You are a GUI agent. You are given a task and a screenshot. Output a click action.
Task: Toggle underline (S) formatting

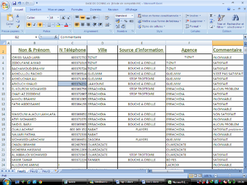point(39,25)
